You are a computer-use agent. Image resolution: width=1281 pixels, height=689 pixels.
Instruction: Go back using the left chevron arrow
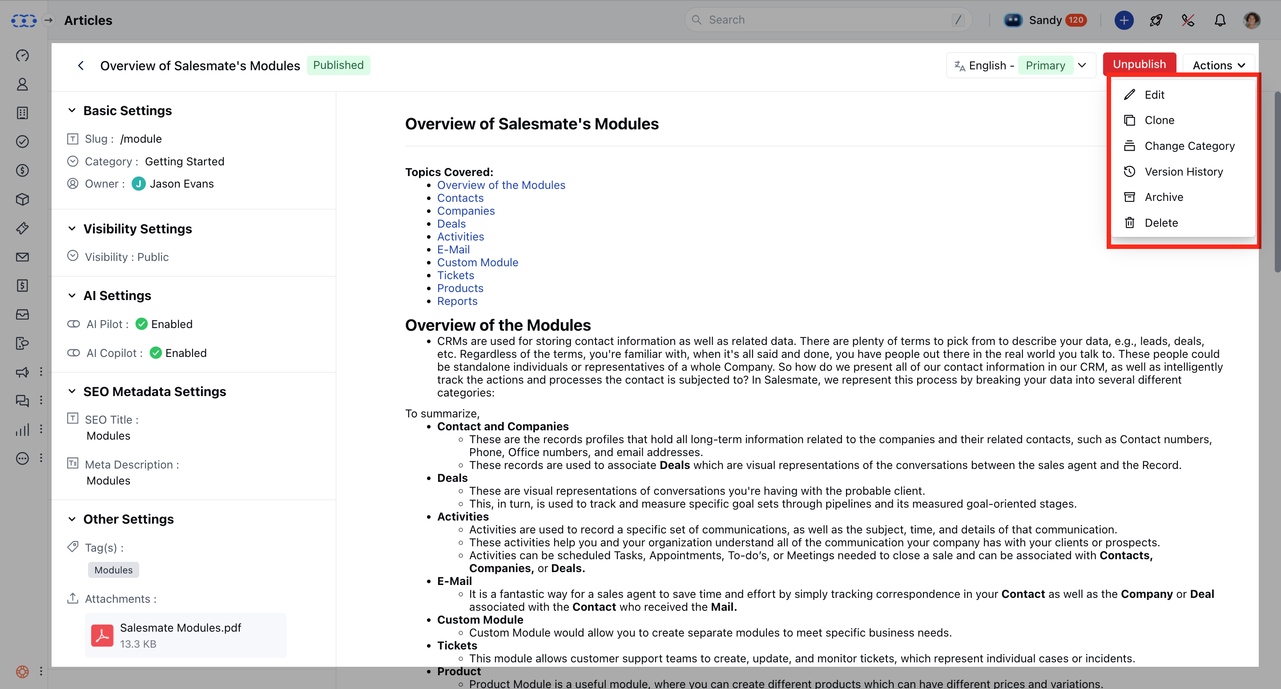tap(81, 66)
